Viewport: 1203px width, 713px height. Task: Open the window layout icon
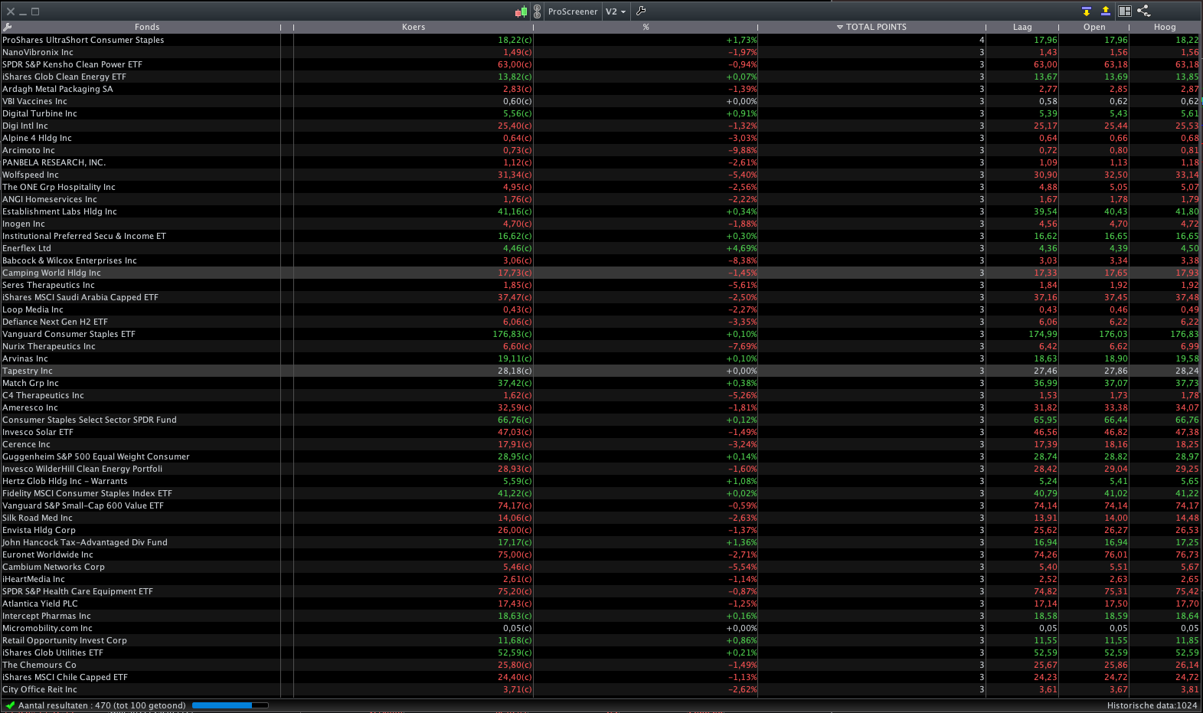pos(1125,11)
